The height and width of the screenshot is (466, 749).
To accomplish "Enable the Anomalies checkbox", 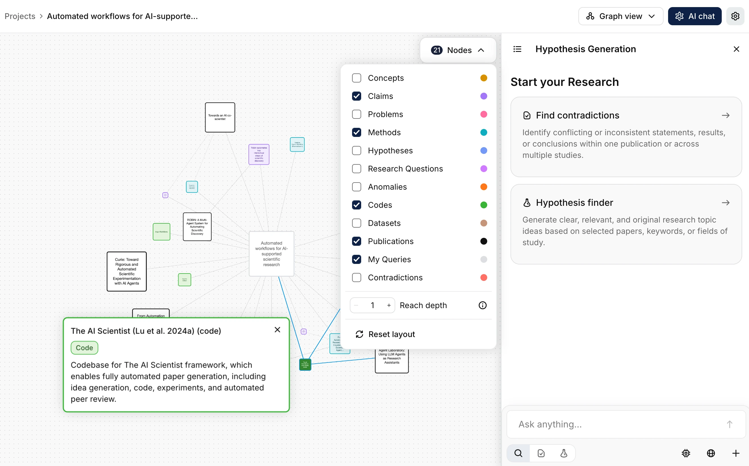I will point(357,187).
